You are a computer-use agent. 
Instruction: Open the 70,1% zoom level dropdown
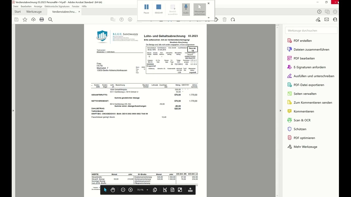coord(143,190)
